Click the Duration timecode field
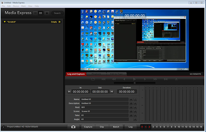 click(x=127, y=92)
